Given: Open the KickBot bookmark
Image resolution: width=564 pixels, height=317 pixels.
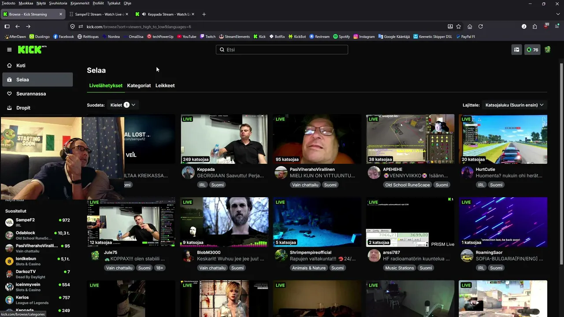Looking at the screenshot, I should (x=297, y=37).
